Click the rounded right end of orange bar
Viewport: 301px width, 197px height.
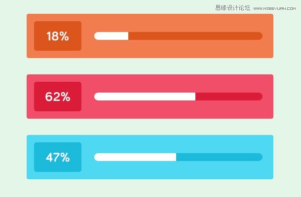coord(260,36)
